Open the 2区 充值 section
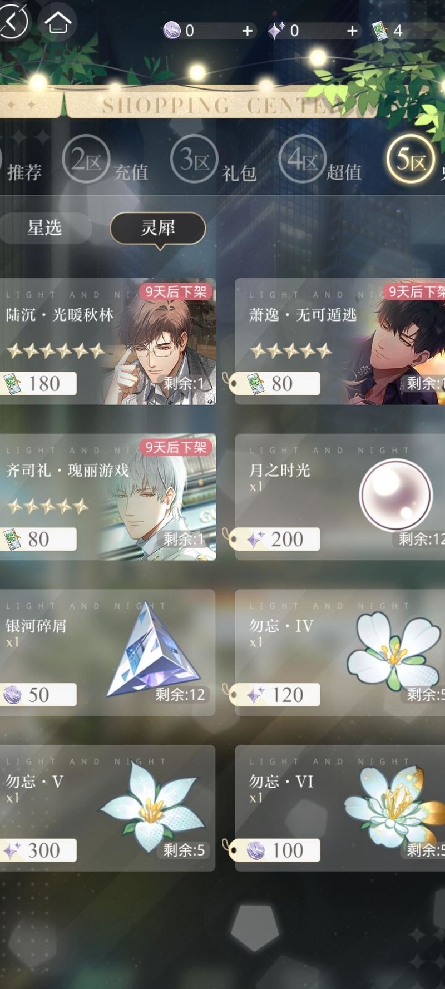445x989 pixels. click(106, 161)
